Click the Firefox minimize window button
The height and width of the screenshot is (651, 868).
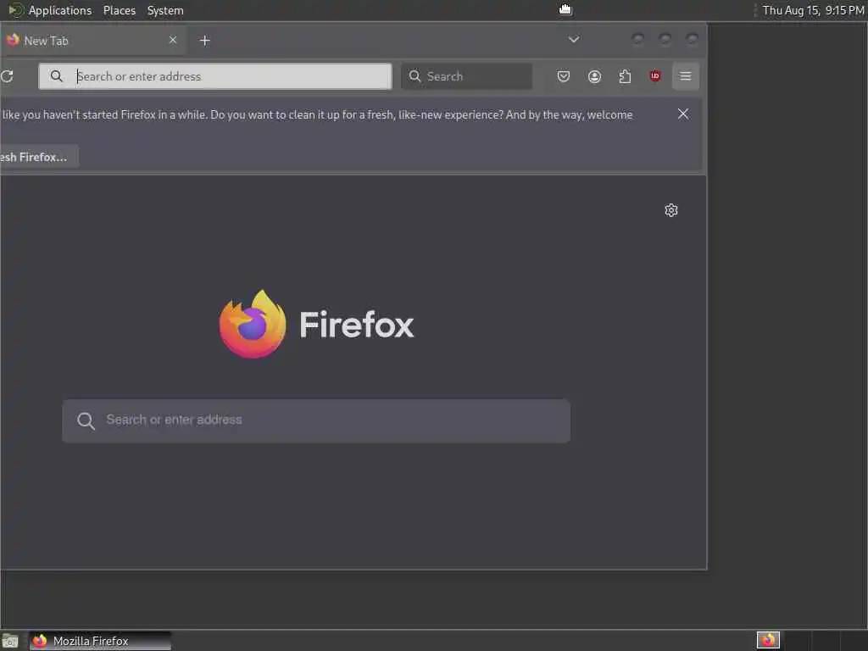point(637,39)
